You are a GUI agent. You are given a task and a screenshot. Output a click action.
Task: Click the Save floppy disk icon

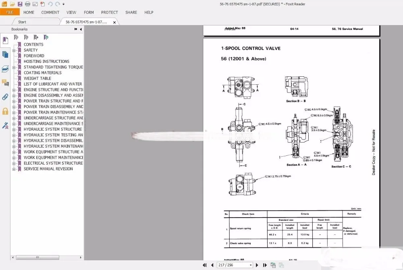(x=20, y=4)
